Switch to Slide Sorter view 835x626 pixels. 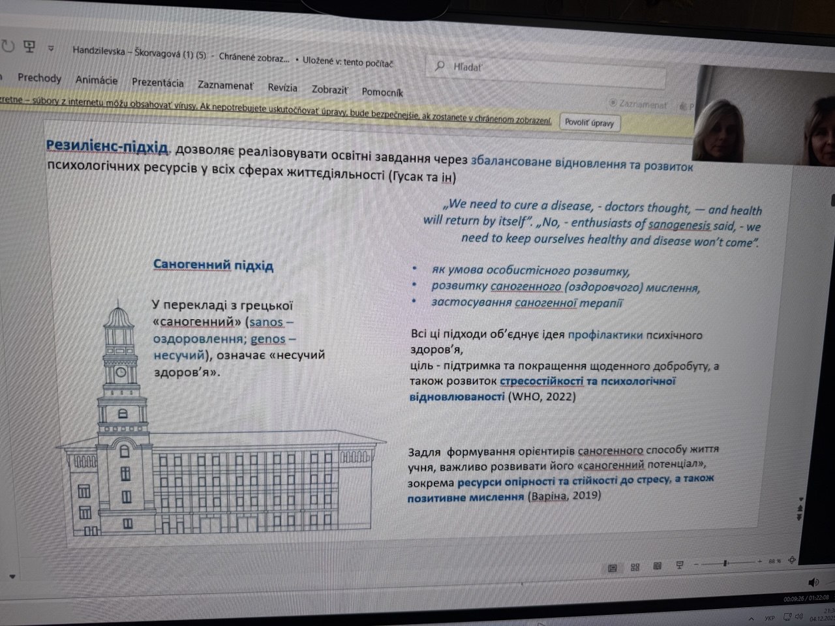point(635,567)
